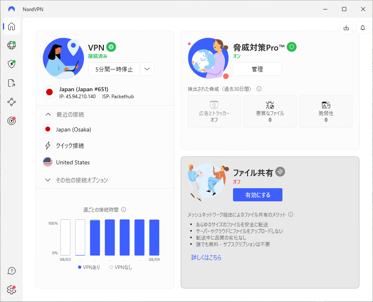This screenshot has width=373, height=302.
Task: Click the 広告とトラッカー tile
Action: [x=214, y=111]
